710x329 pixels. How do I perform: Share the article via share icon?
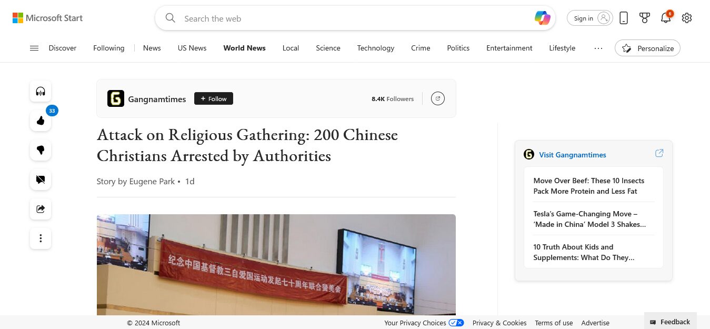click(x=41, y=209)
